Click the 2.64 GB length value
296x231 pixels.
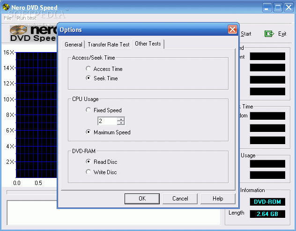pos(267,214)
